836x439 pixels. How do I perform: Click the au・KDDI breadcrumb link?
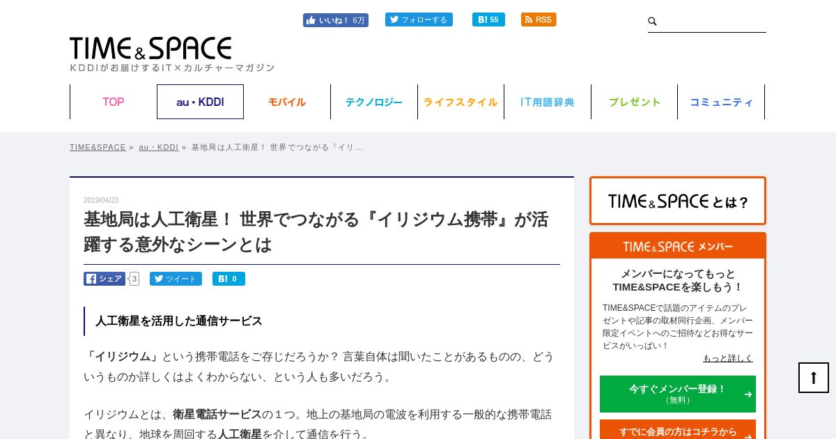[x=159, y=147]
